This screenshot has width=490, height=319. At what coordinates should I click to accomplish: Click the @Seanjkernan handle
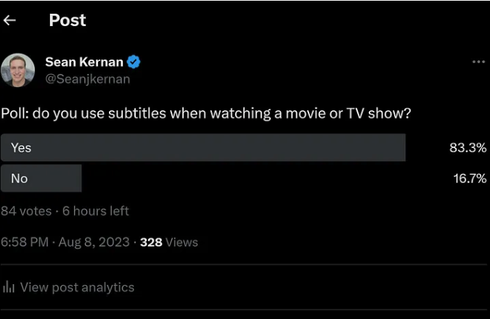(88, 79)
